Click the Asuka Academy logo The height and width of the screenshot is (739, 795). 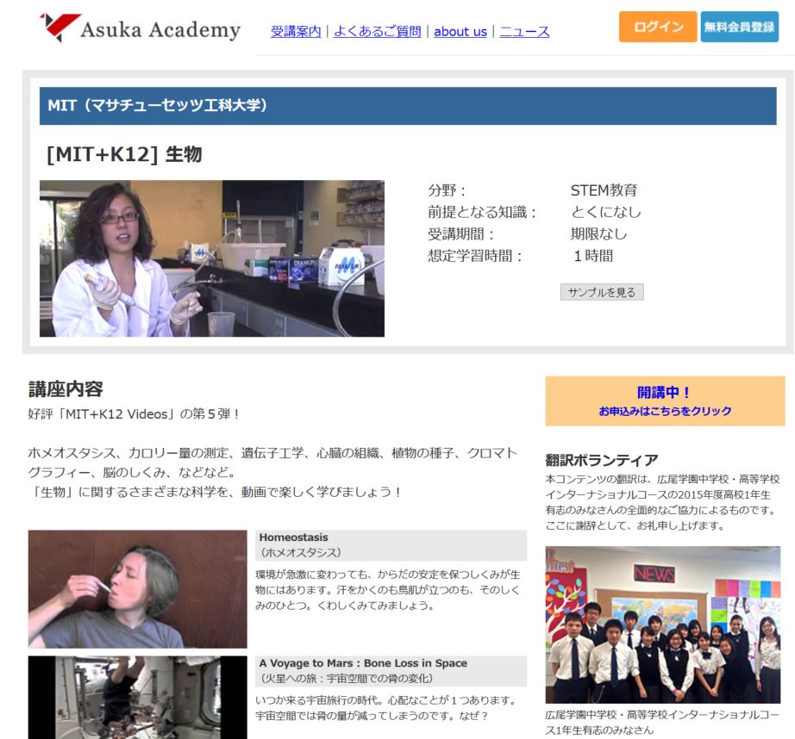[140, 28]
